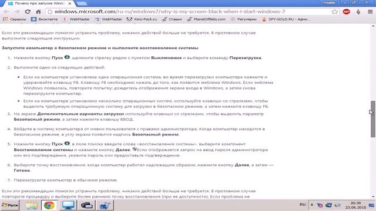Bookmark this page with the star icon
This screenshot has height=211, width=376.
pyautogui.click(x=334, y=12)
